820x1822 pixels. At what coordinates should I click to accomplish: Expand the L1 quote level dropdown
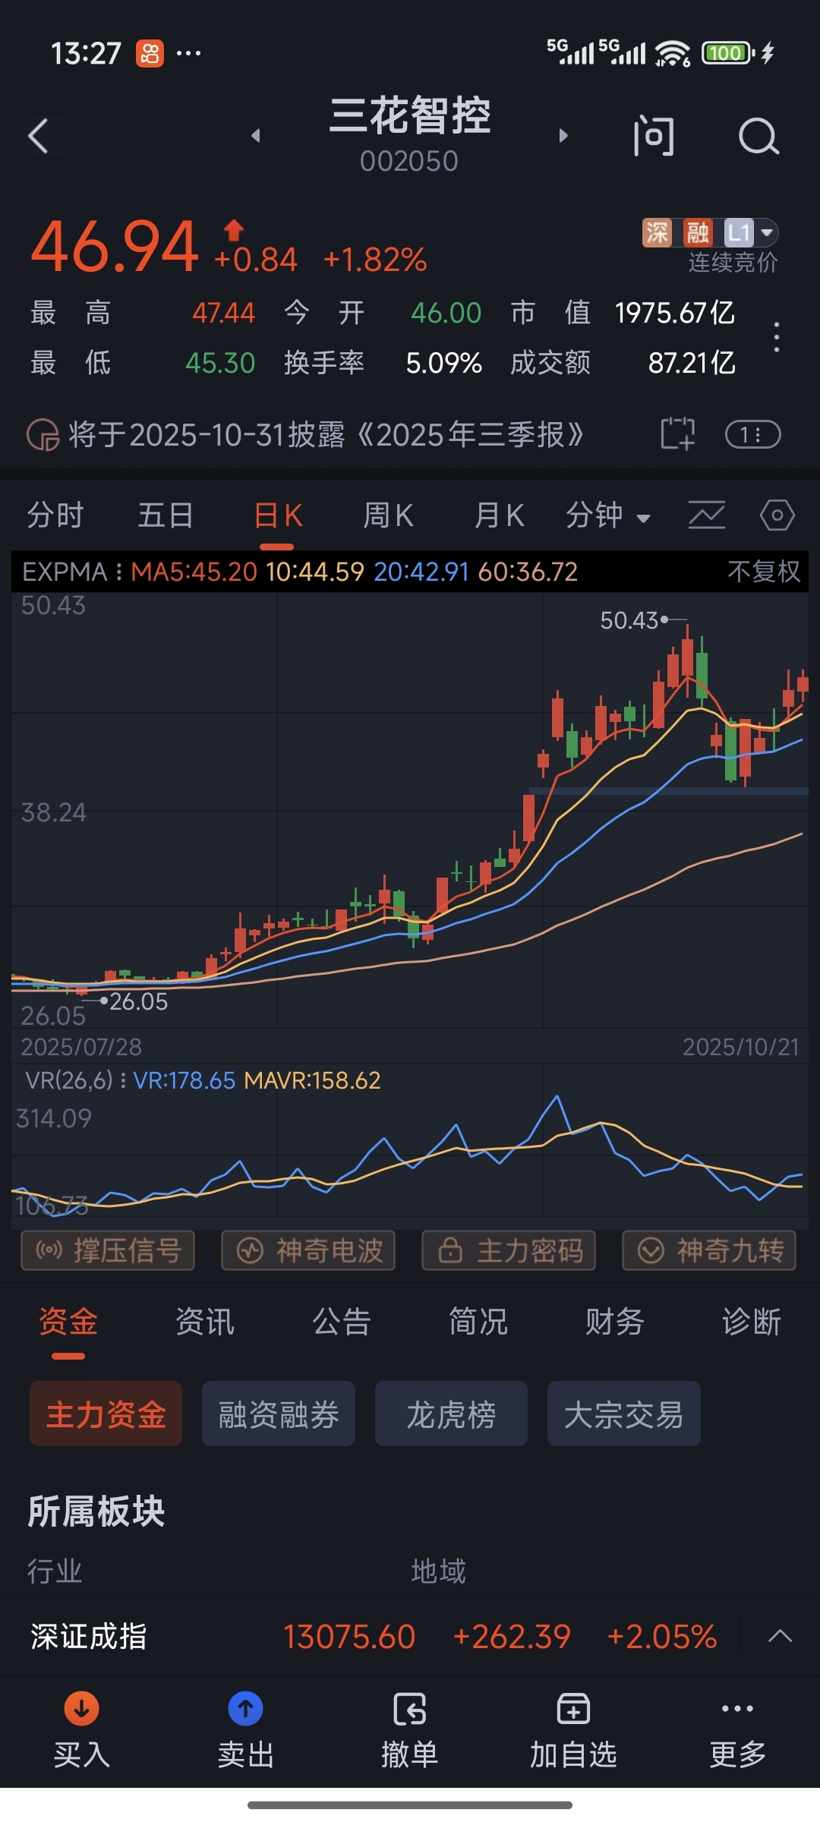751,232
